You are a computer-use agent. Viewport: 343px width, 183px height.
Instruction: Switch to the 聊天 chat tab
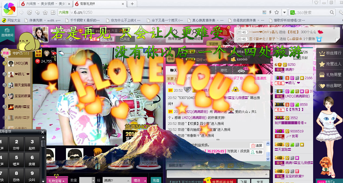174,70
